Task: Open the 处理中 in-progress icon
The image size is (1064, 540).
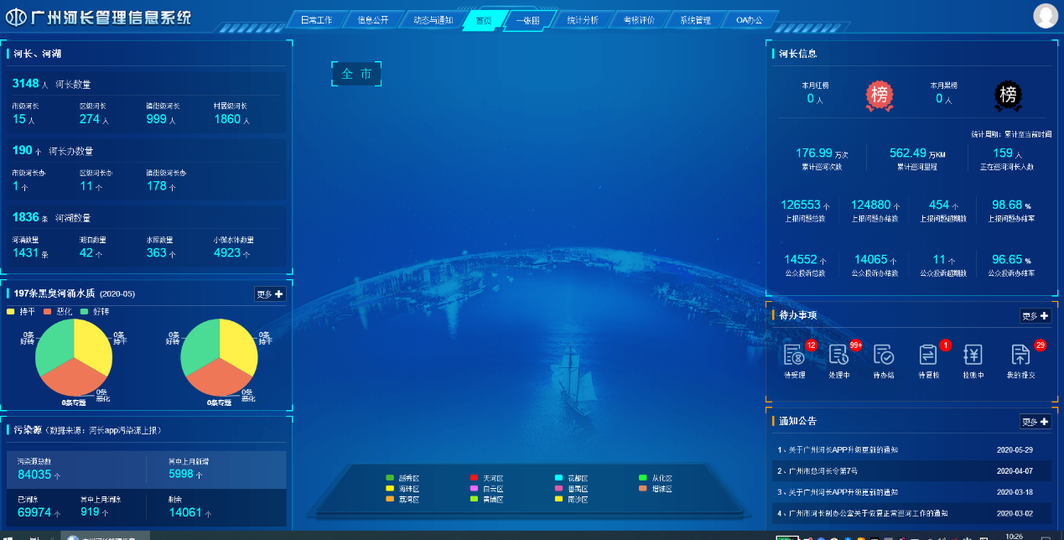Action: [x=838, y=356]
